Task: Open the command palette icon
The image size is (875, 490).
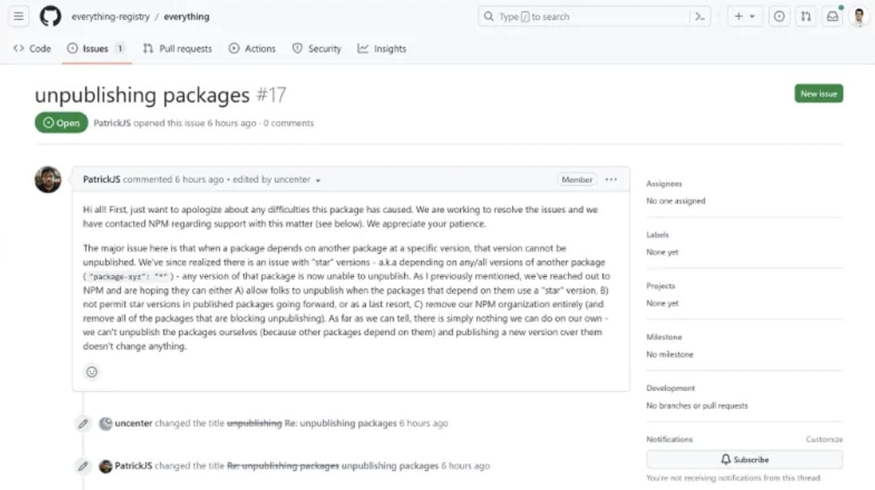Action: [700, 17]
